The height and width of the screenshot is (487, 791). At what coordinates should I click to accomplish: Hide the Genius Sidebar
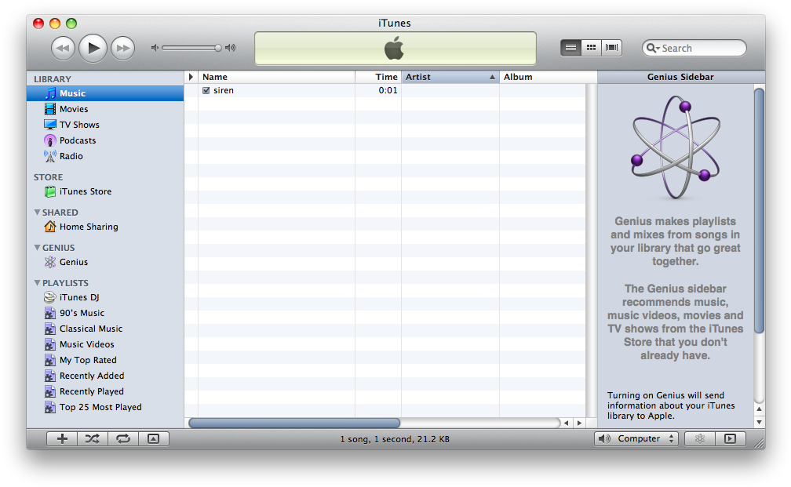730,439
